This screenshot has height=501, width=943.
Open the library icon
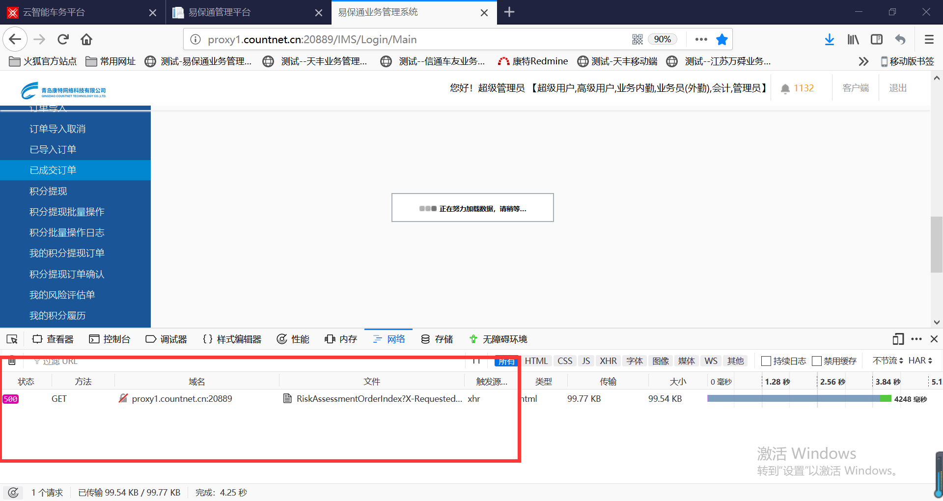(853, 39)
